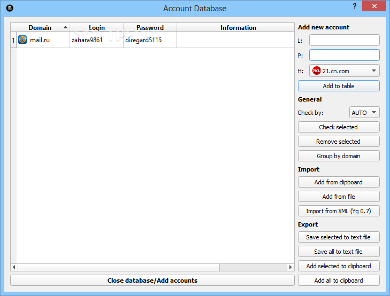Click Add all to clipboard button
Image resolution: width=390 pixels, height=296 pixels.
point(339,281)
